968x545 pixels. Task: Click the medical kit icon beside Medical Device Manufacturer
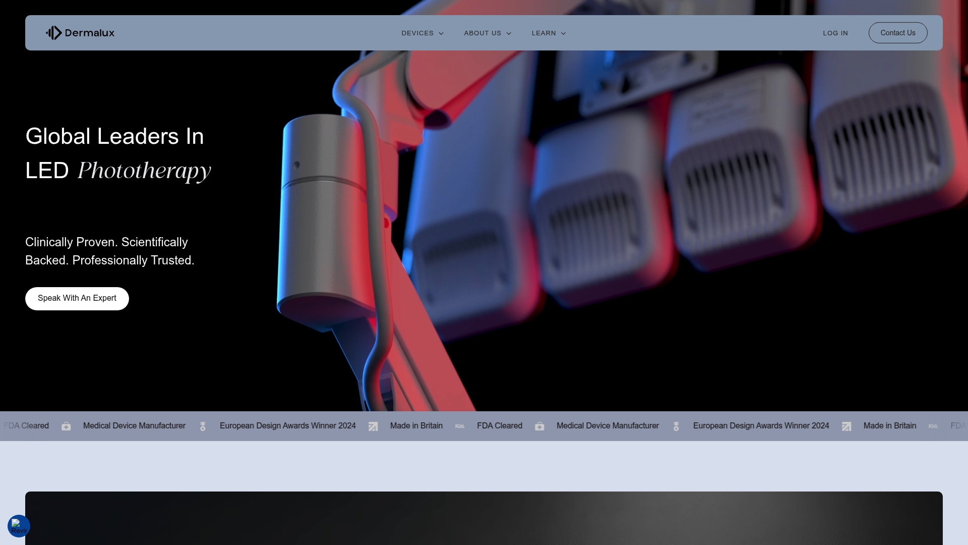click(x=66, y=426)
